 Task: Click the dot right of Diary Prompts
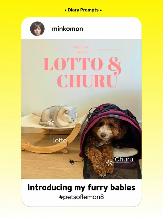(x=101, y=10)
